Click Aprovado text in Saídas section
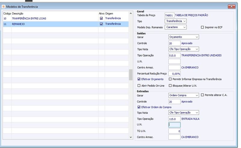 coord(187,43)
